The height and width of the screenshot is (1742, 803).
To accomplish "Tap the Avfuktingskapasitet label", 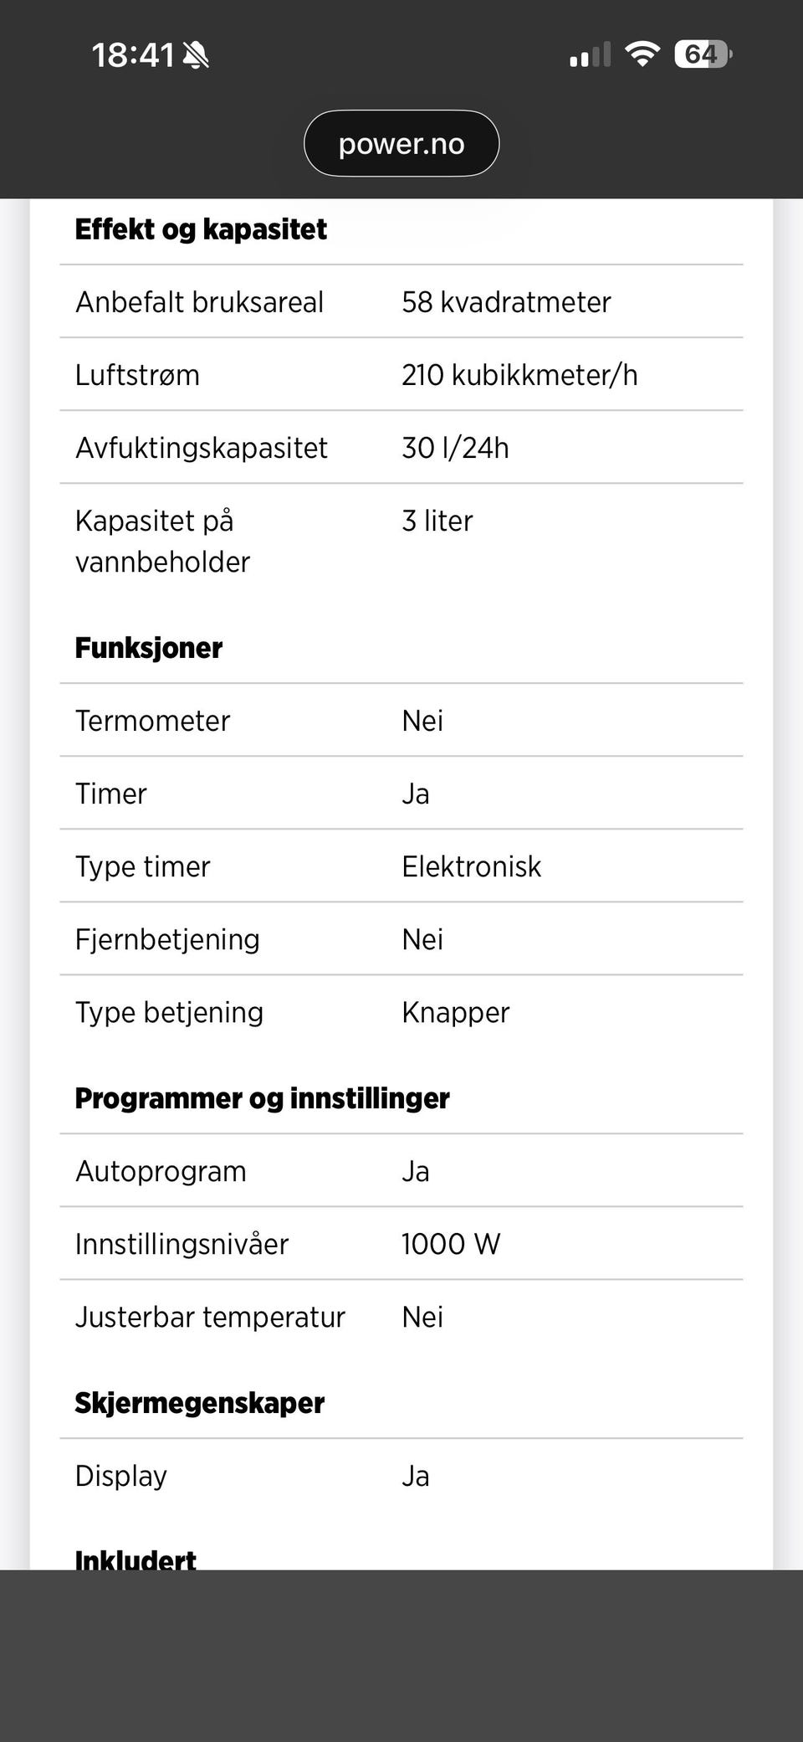I will [202, 448].
